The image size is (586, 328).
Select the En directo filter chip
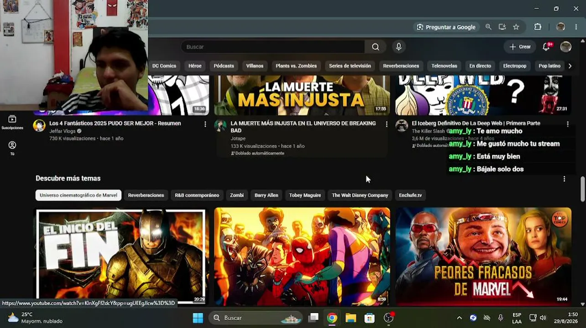point(480,66)
